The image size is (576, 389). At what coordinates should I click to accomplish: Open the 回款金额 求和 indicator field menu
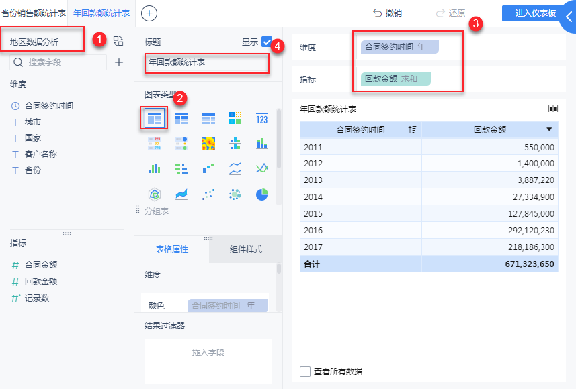point(396,79)
